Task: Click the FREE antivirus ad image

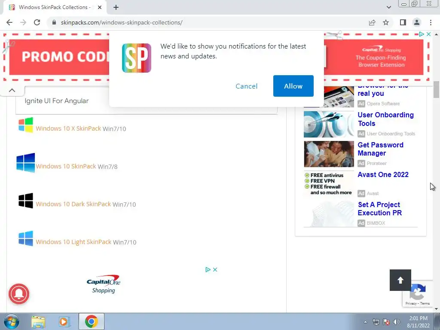Action: click(x=329, y=184)
